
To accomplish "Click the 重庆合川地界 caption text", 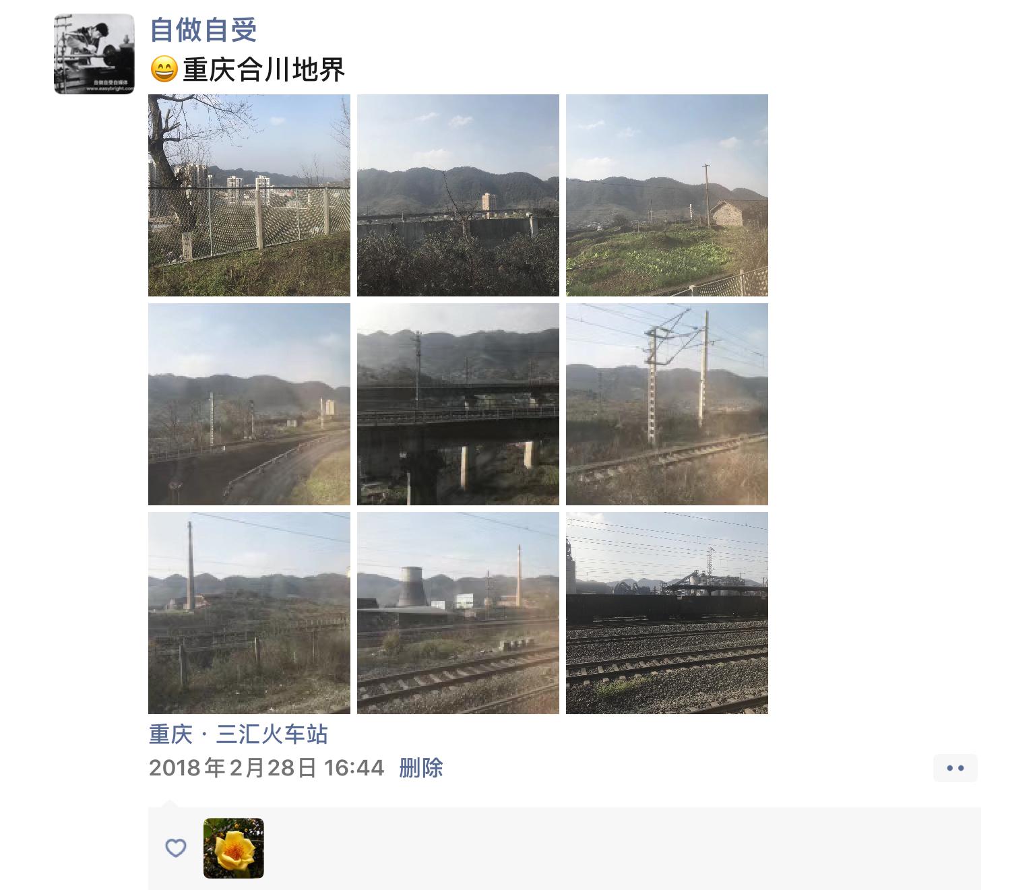I will pyautogui.click(x=264, y=69).
